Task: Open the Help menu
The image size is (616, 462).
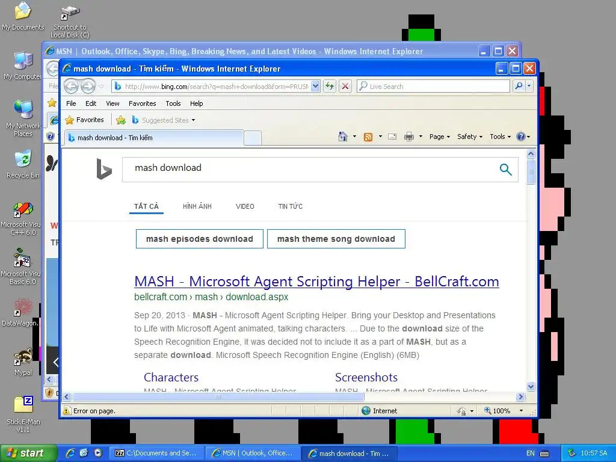Action: tap(197, 103)
